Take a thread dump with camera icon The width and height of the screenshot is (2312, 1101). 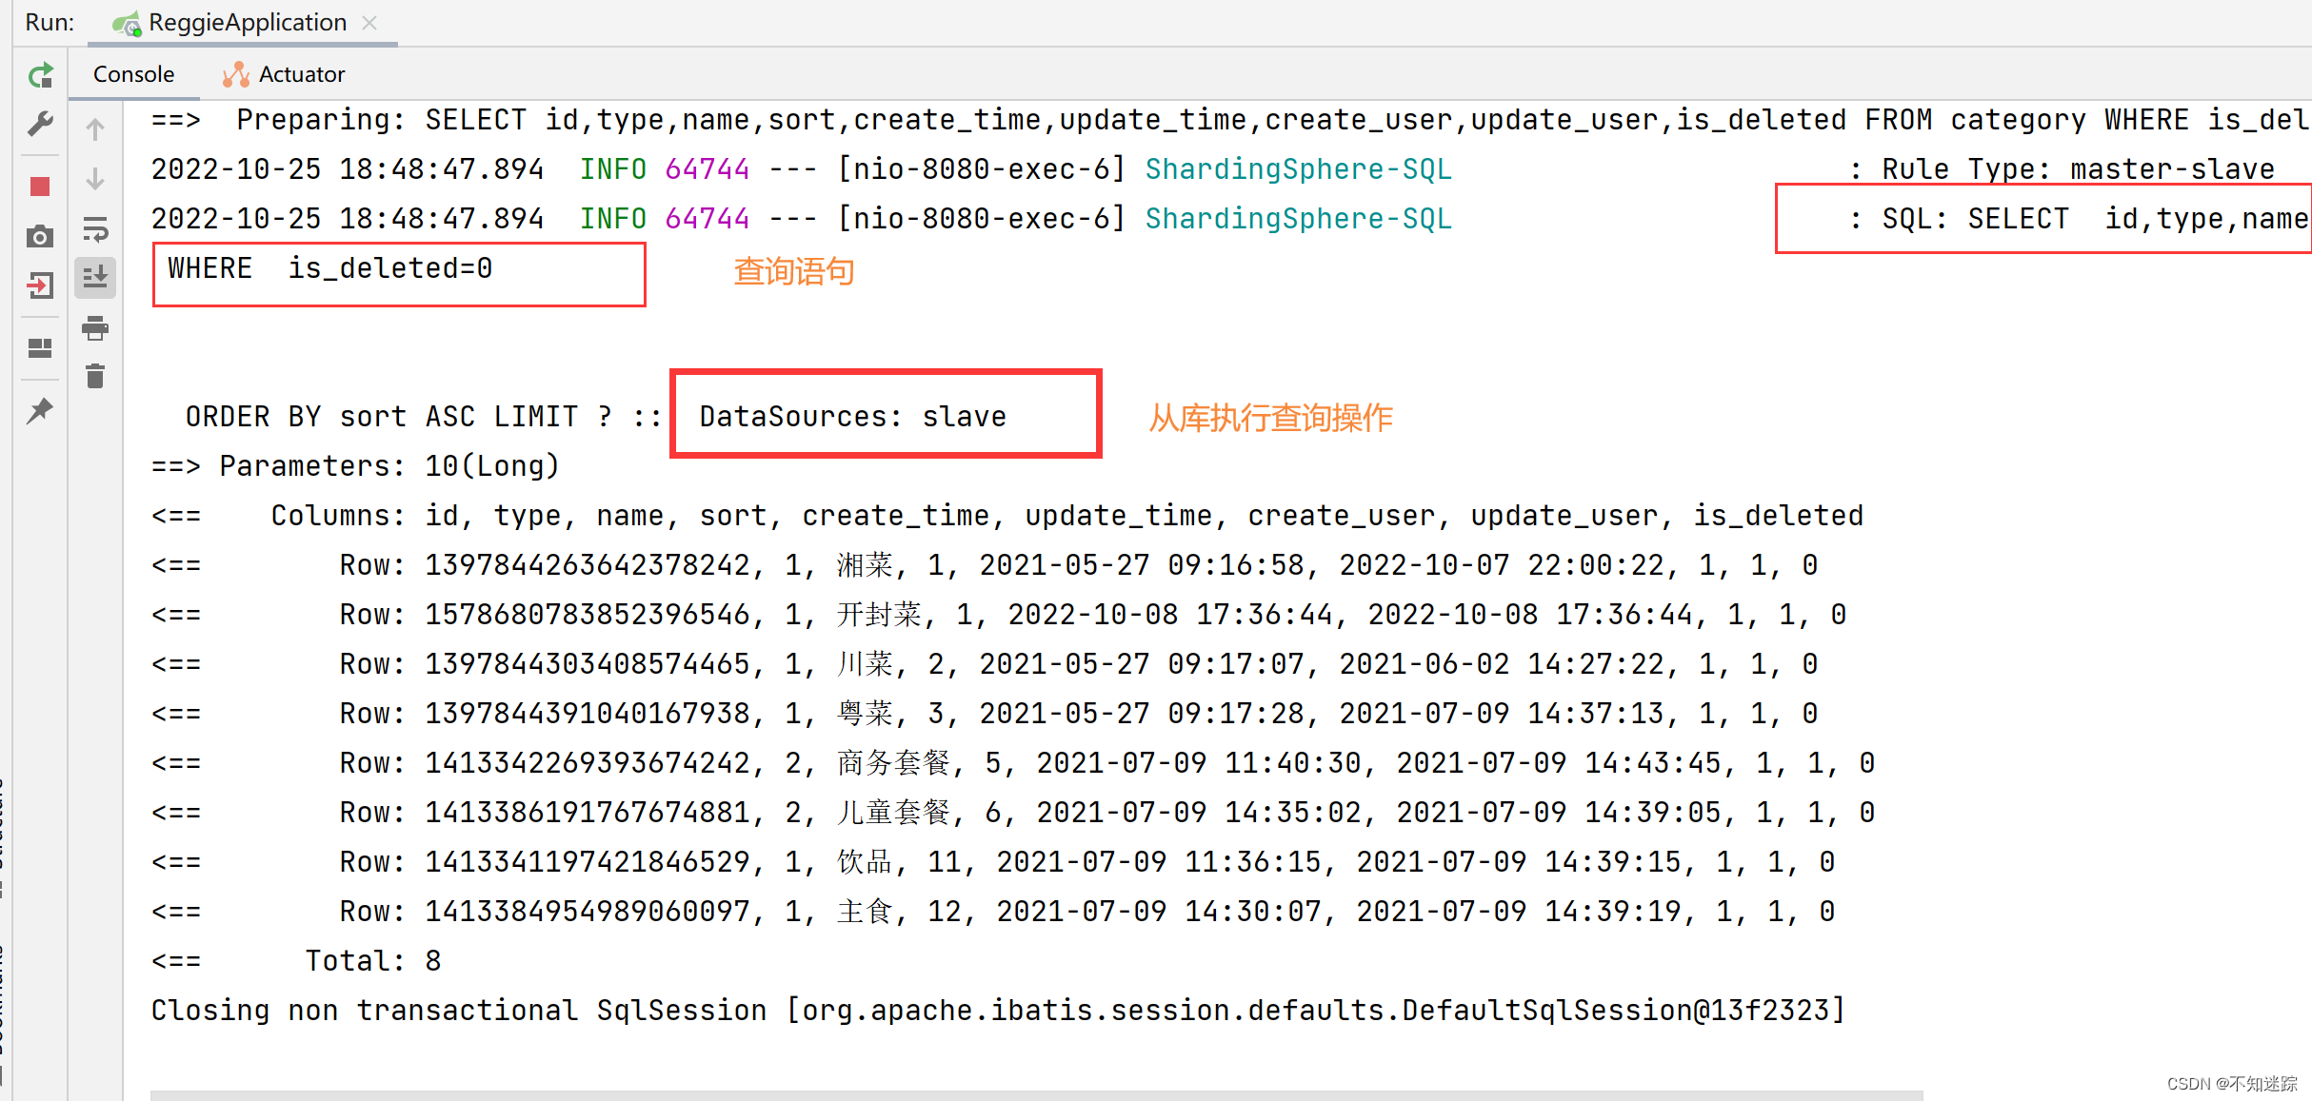(40, 236)
